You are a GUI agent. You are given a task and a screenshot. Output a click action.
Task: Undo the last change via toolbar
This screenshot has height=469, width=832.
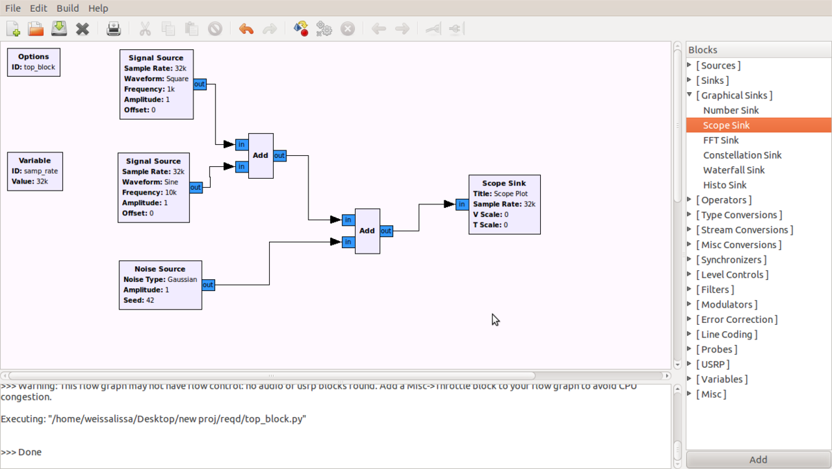pyautogui.click(x=246, y=28)
